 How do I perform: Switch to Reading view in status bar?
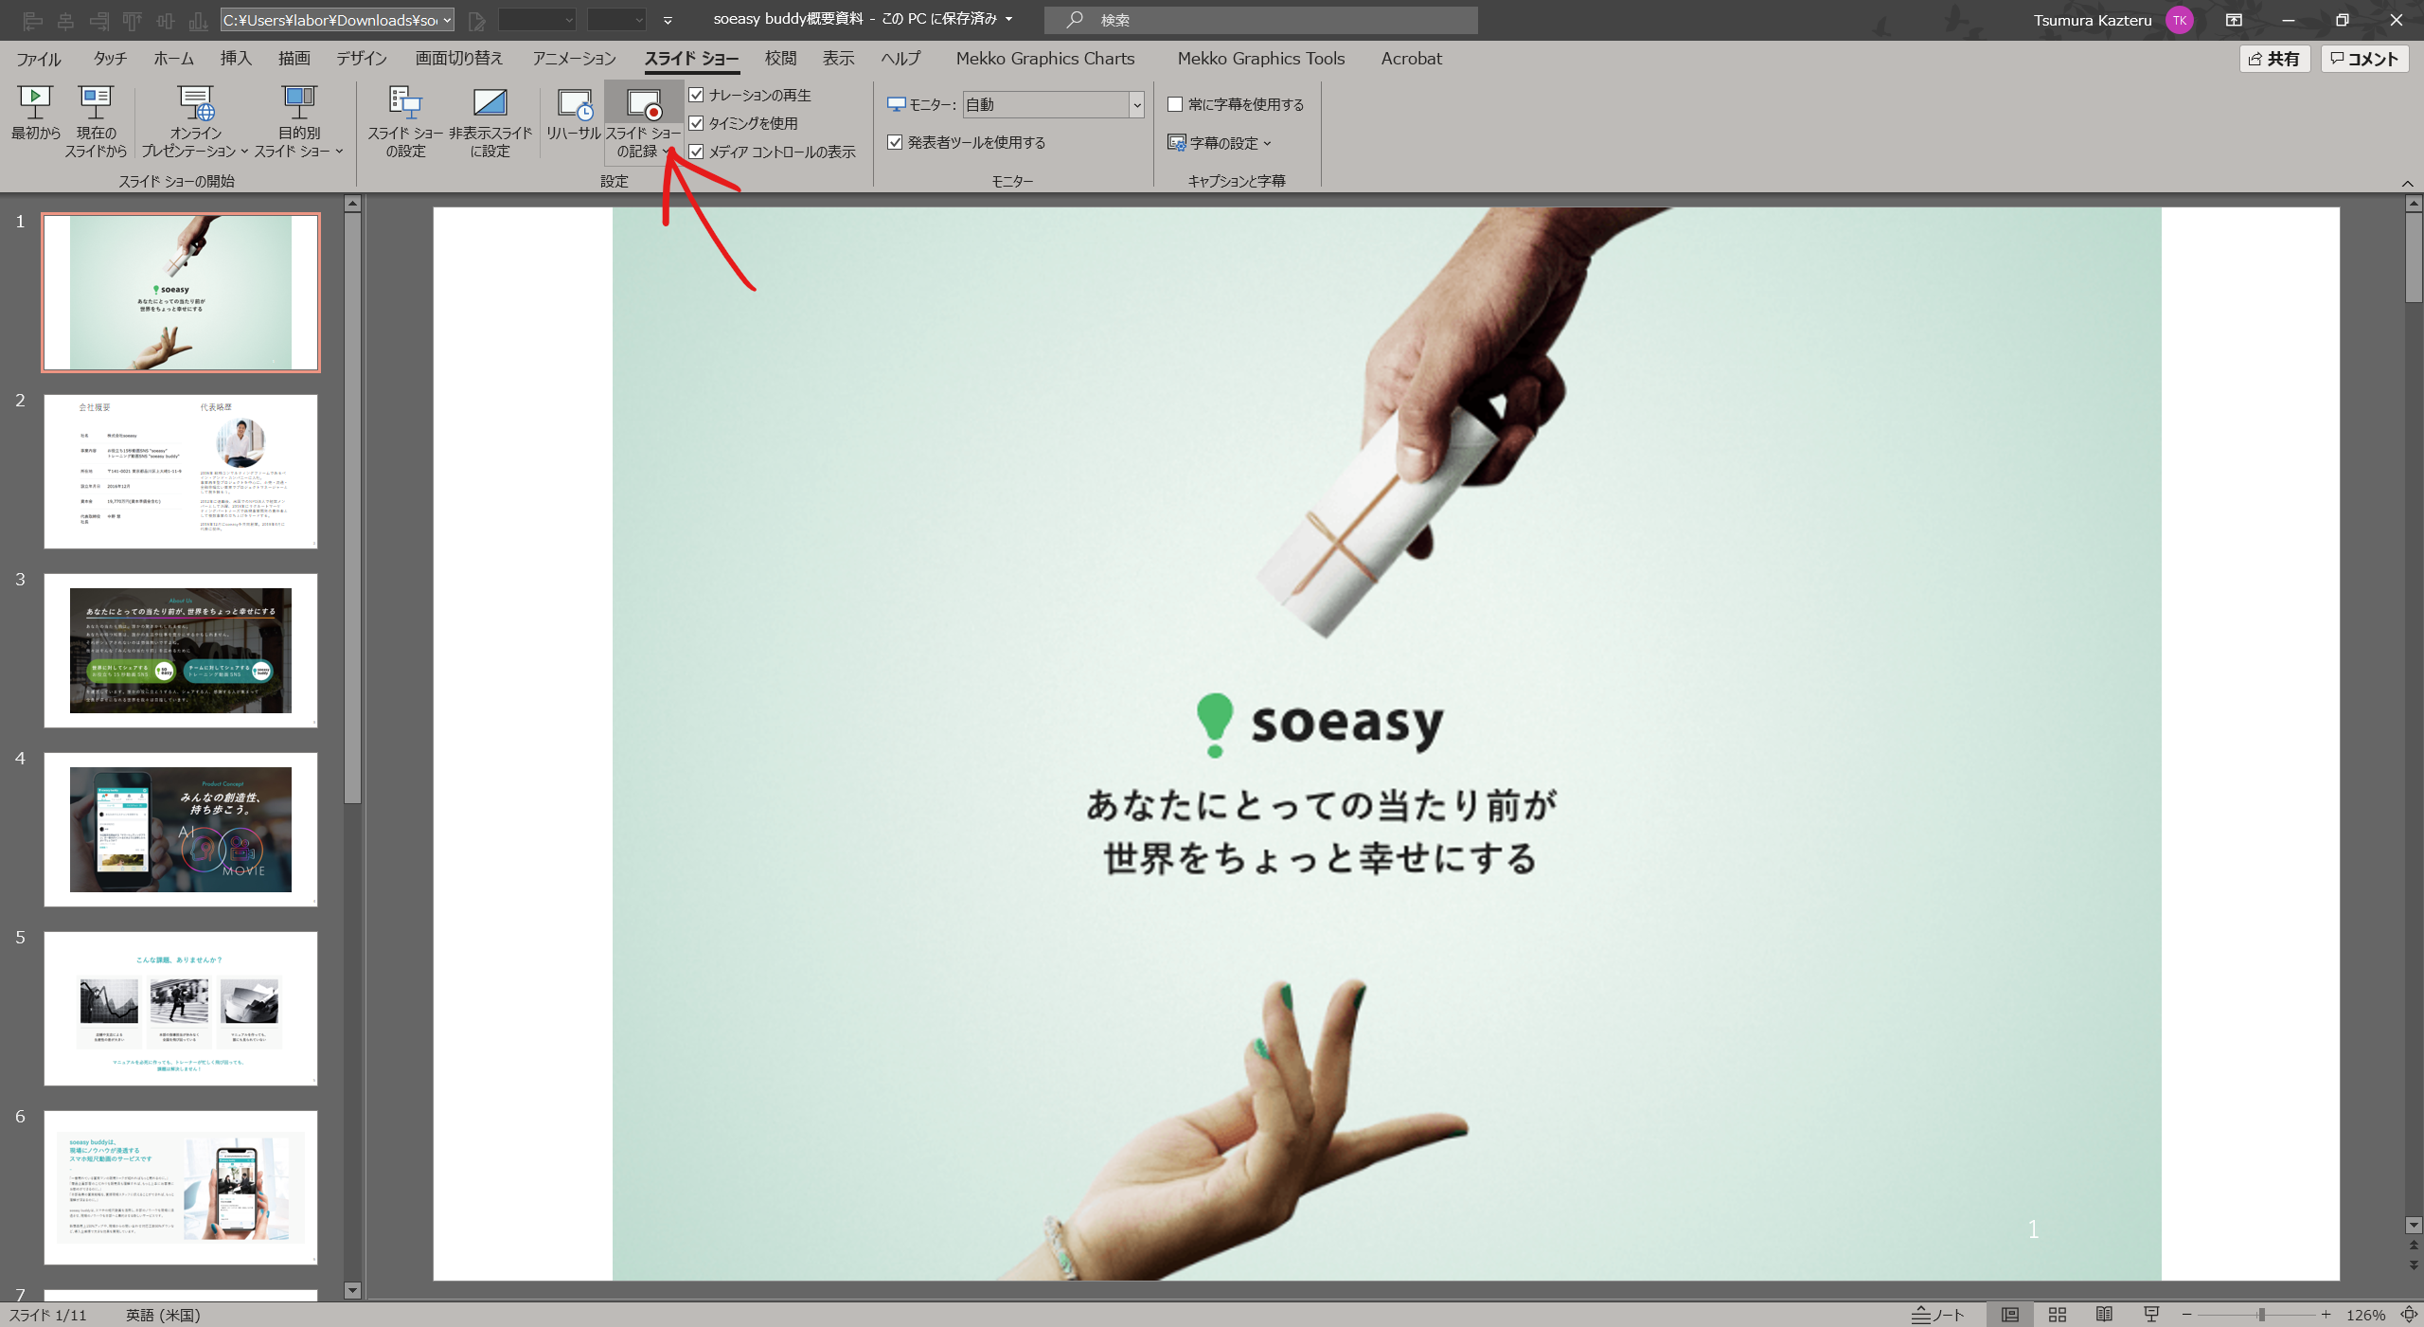pyautogui.click(x=2104, y=1315)
